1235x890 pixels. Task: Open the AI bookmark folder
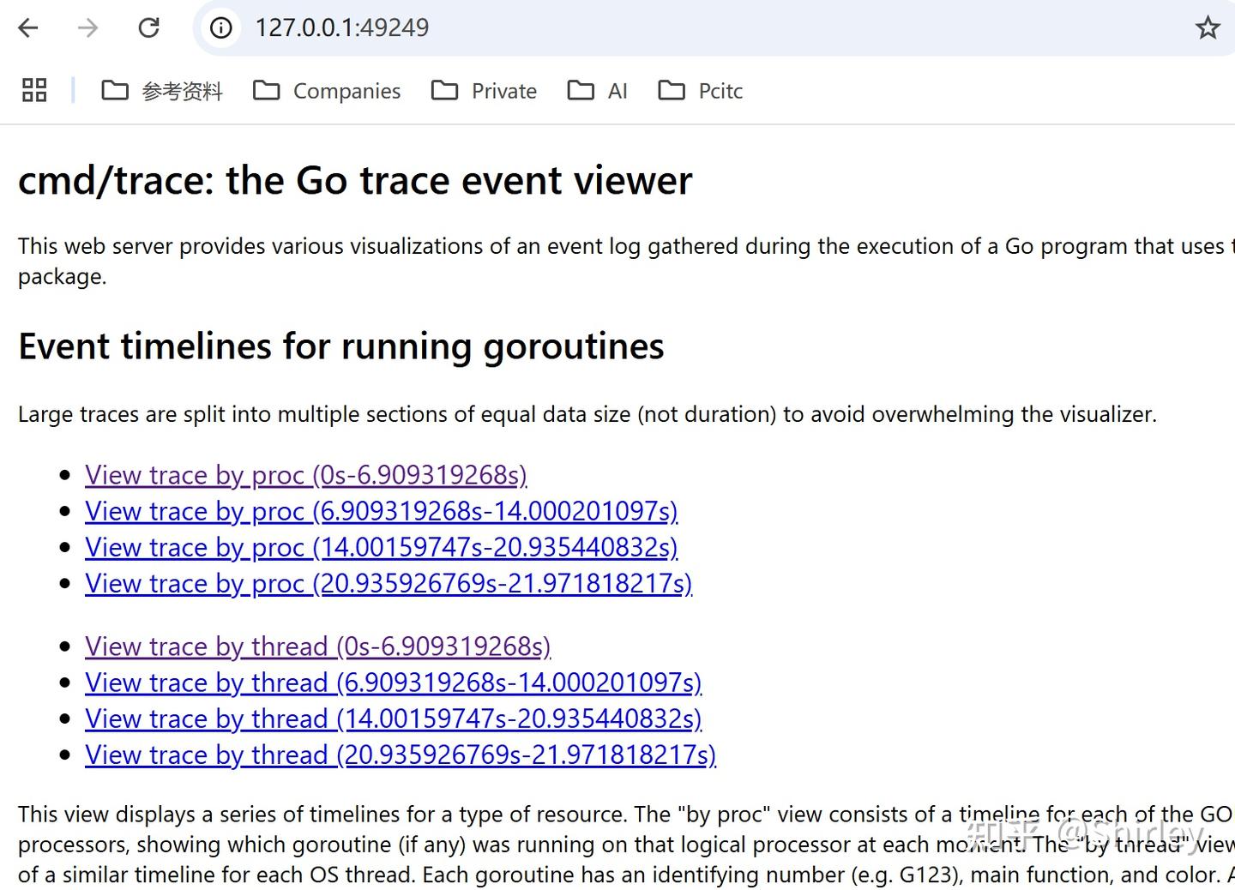click(x=598, y=91)
